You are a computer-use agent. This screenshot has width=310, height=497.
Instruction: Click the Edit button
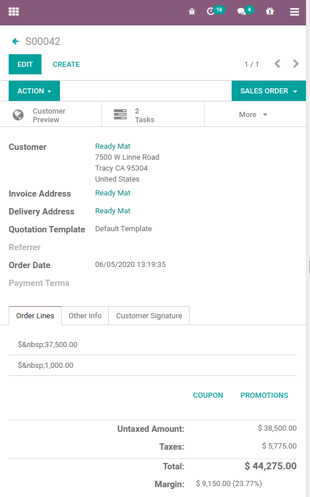(x=25, y=65)
